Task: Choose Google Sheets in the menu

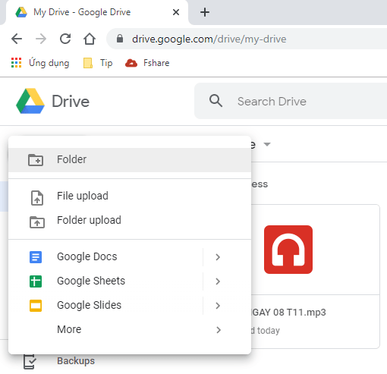Action: pos(105,281)
